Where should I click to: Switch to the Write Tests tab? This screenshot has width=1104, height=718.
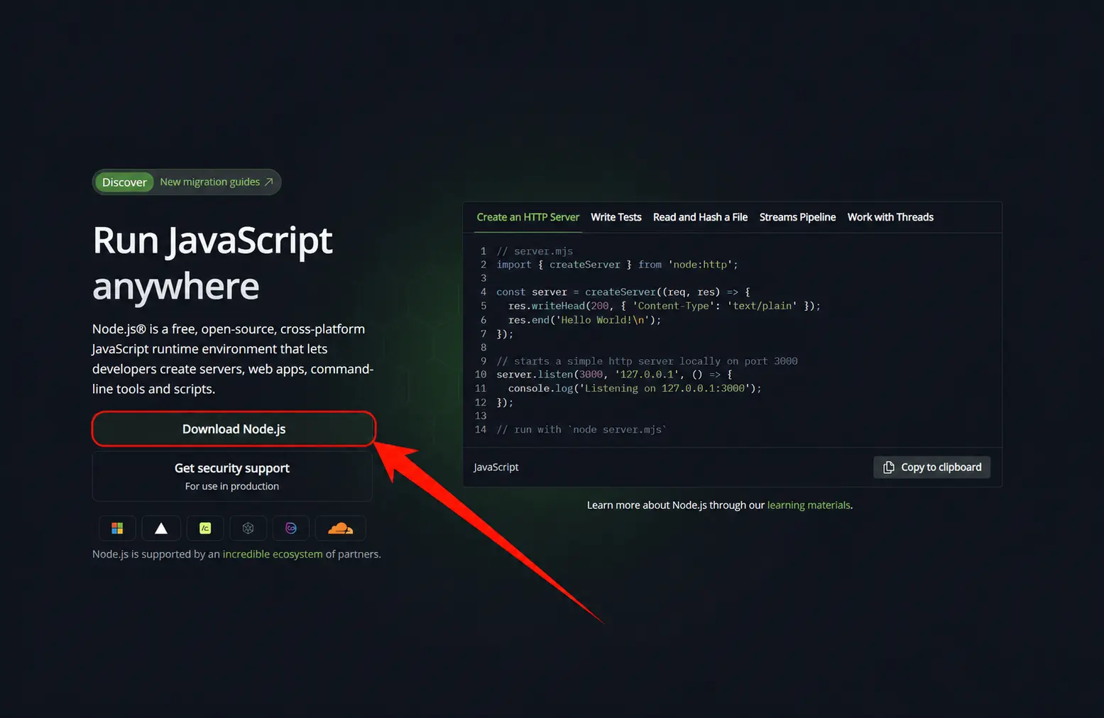[616, 217]
